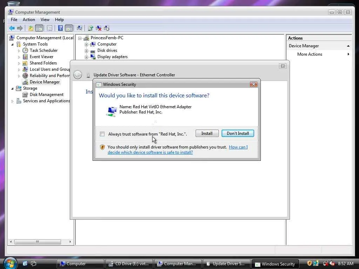
Task: Collapse the PrincessFemb-PC device tree root
Action: click(x=80, y=38)
